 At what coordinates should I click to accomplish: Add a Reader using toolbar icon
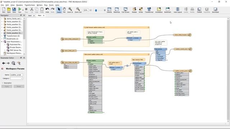[134, 10]
